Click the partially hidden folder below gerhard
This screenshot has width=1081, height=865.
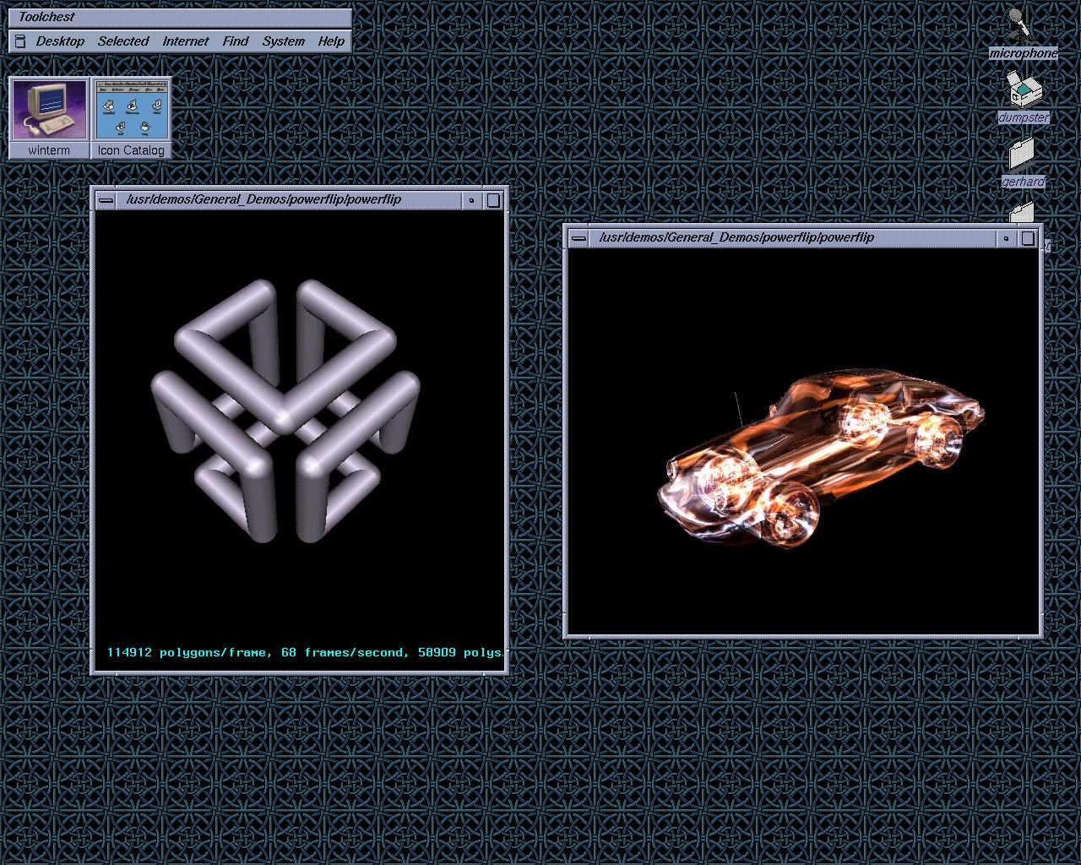[1023, 212]
